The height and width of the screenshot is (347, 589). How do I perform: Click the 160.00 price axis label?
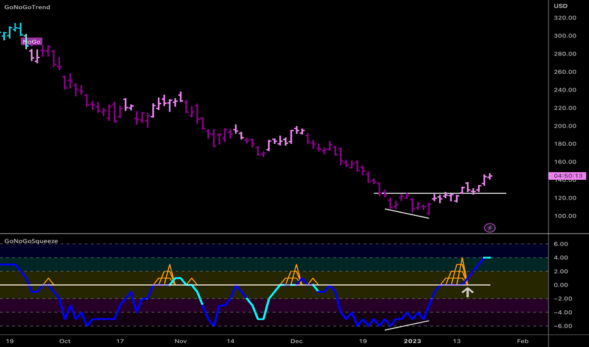565,162
